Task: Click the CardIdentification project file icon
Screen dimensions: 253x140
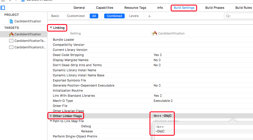Action: click(11, 21)
